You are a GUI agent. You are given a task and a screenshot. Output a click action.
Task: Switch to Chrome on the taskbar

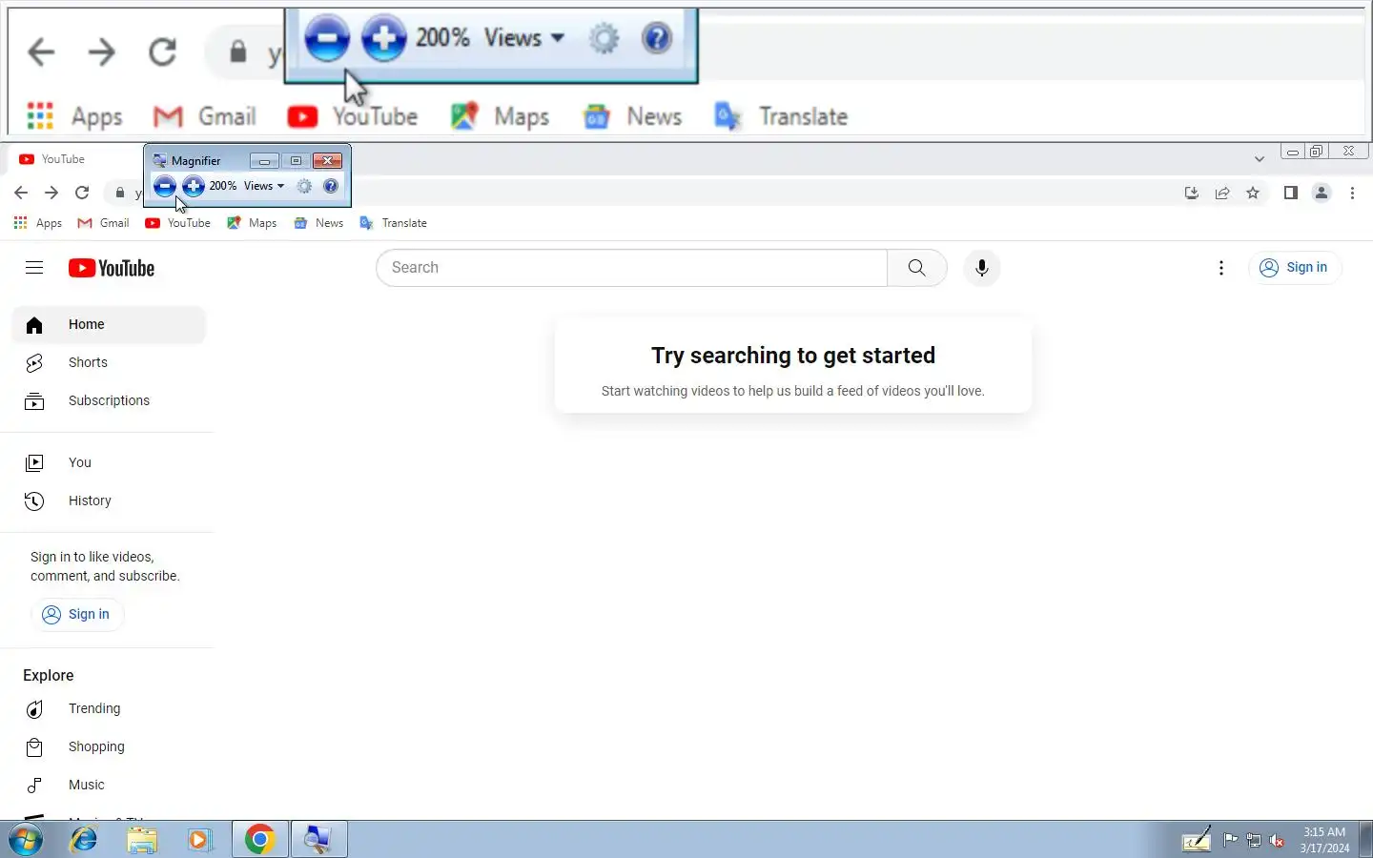coord(259,840)
